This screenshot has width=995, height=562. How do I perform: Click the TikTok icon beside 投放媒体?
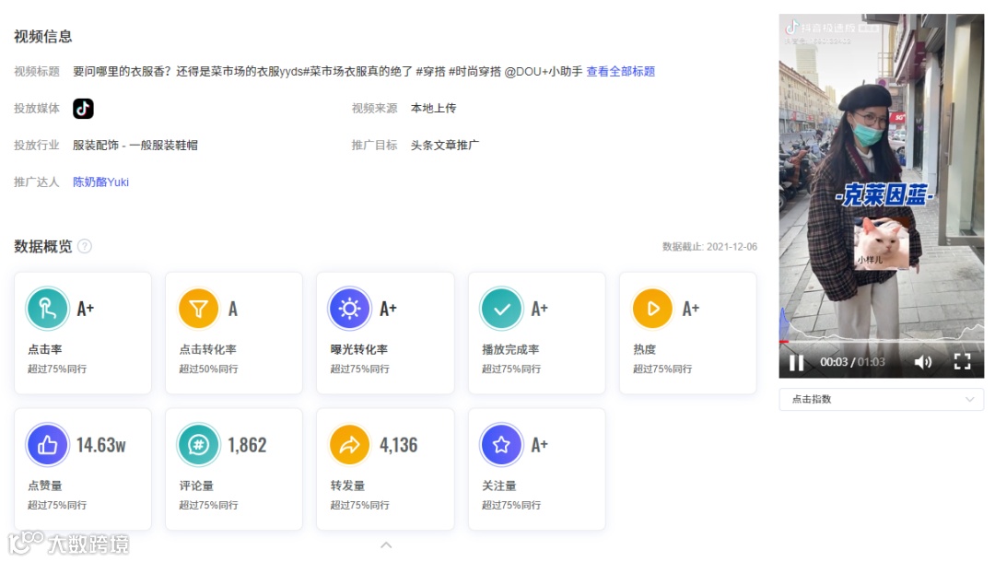[x=83, y=109]
